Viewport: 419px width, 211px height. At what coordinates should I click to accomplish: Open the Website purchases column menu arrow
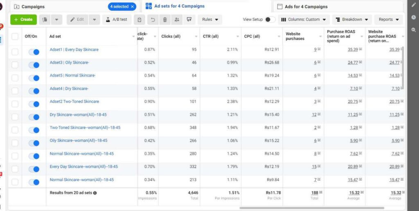coord(320,36)
